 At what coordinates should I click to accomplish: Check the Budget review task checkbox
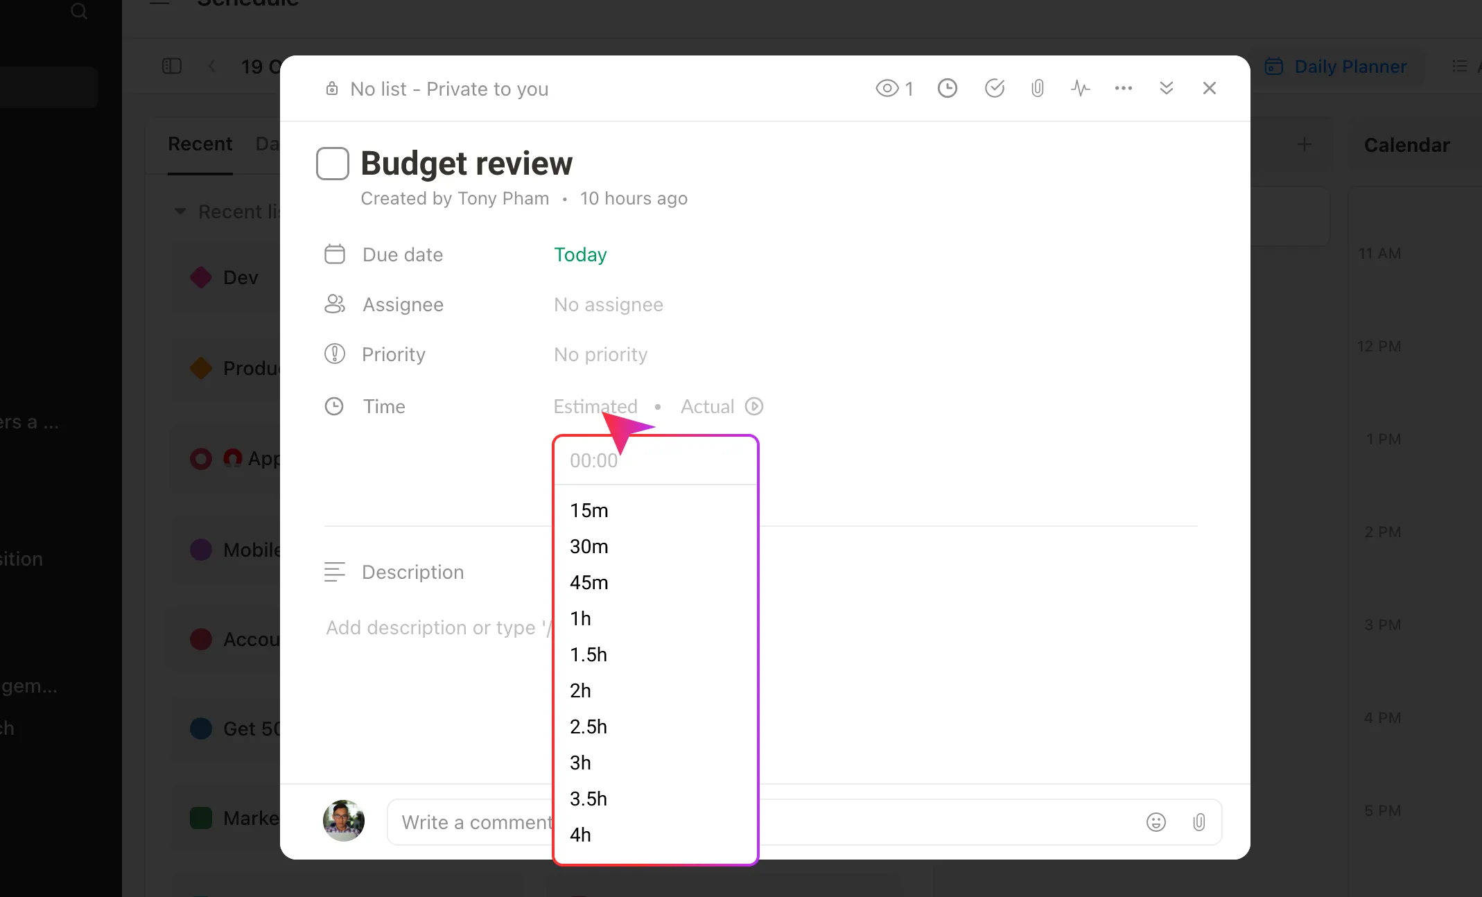point(333,164)
